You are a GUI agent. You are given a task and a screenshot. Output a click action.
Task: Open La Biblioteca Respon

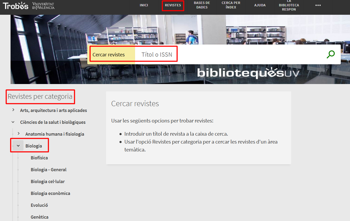[x=289, y=5]
